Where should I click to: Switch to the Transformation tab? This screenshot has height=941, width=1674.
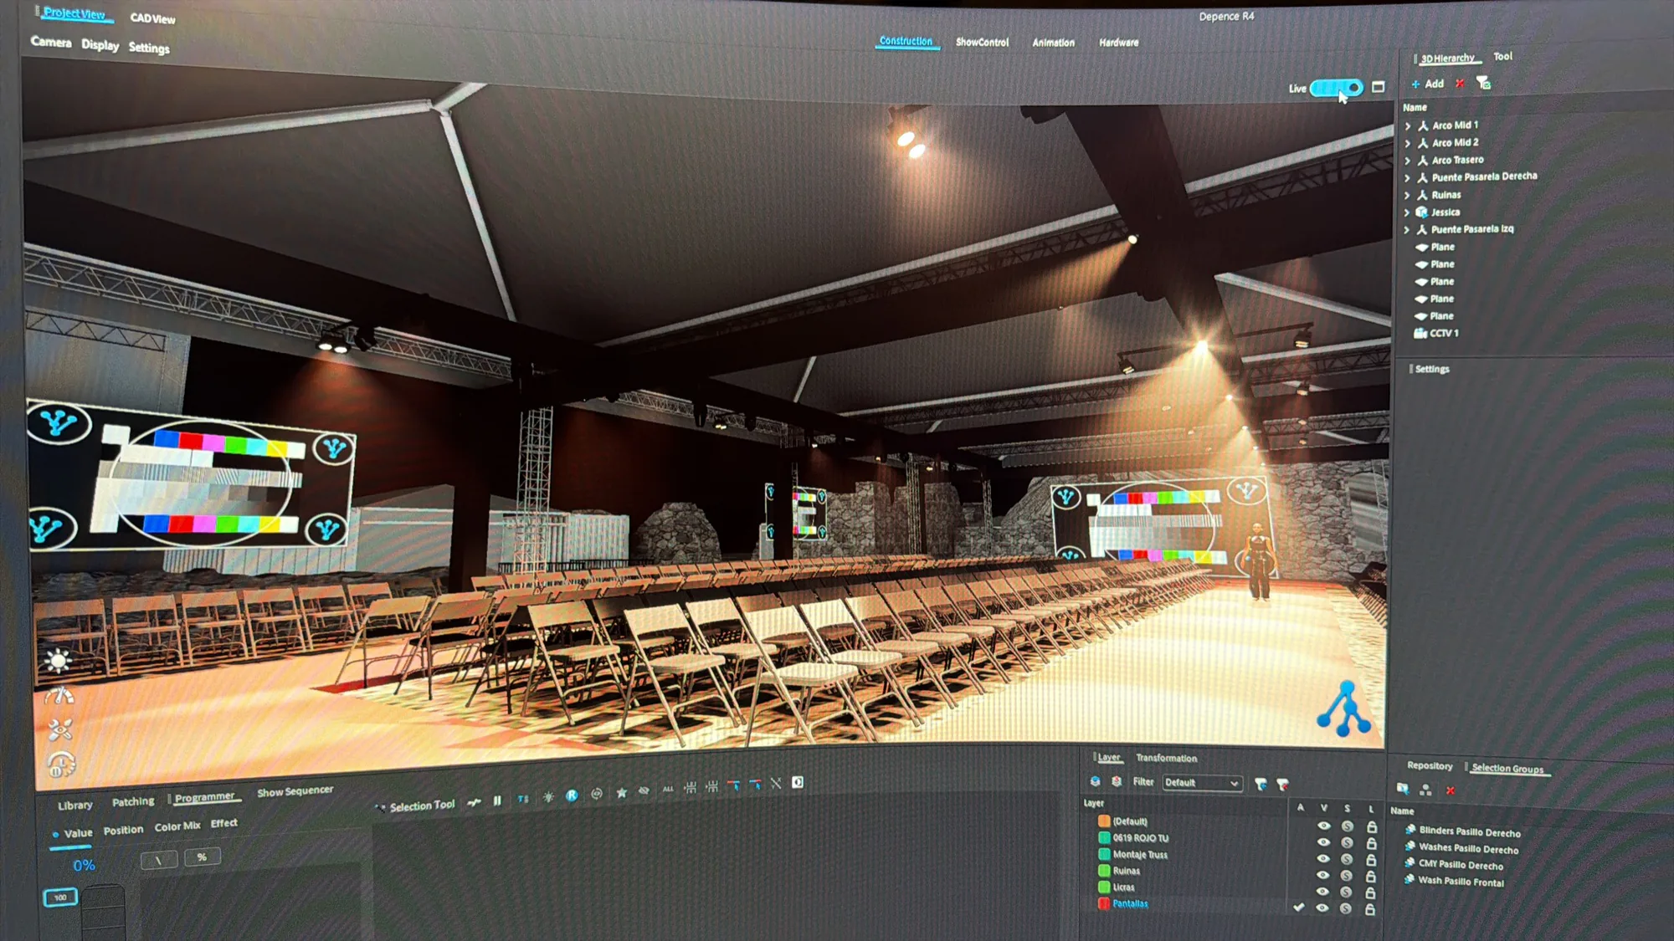[1166, 759]
